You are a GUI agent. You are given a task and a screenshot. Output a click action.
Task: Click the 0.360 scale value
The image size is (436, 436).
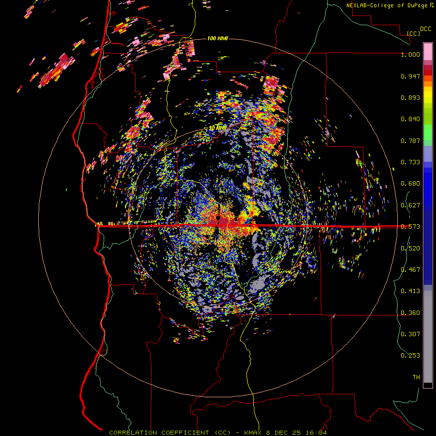coord(410,313)
